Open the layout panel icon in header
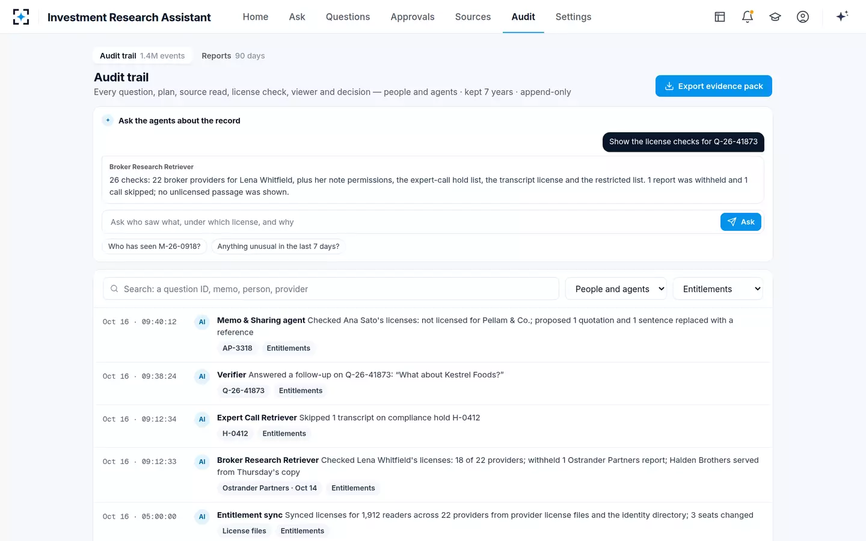The image size is (866, 541). (720, 17)
